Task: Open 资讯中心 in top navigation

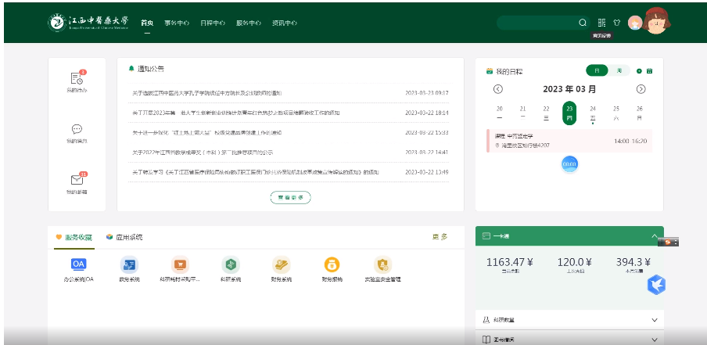Action: (285, 23)
